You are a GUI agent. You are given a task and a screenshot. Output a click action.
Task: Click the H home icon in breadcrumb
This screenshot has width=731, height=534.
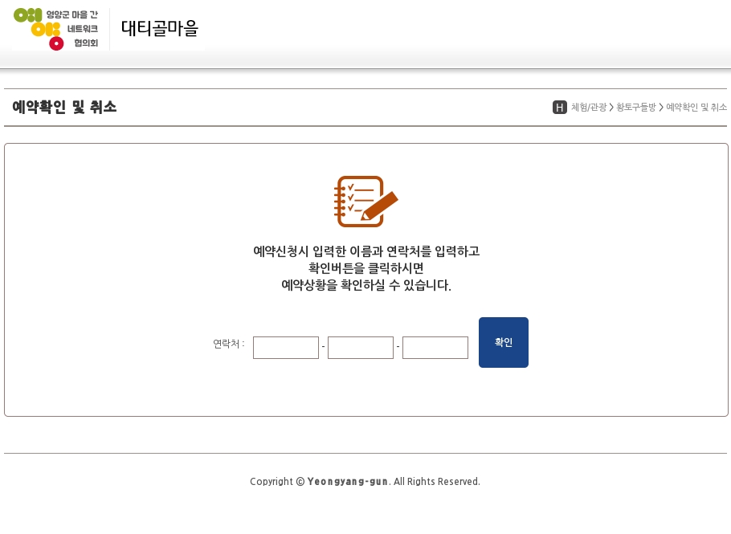click(x=560, y=108)
